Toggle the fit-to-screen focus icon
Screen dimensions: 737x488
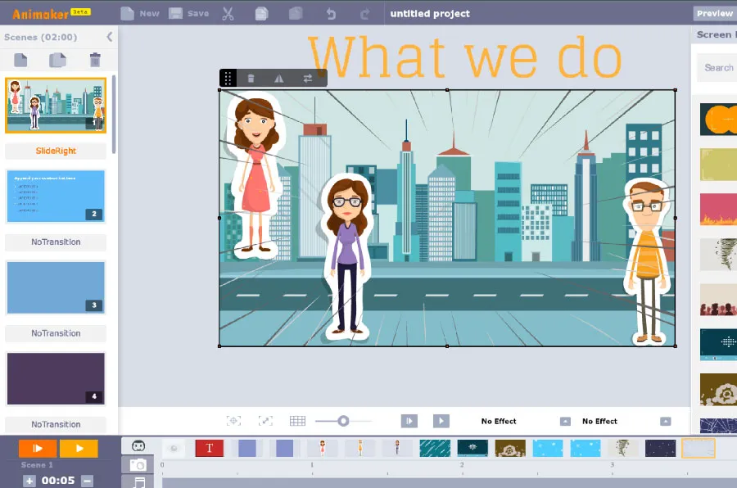click(x=233, y=420)
